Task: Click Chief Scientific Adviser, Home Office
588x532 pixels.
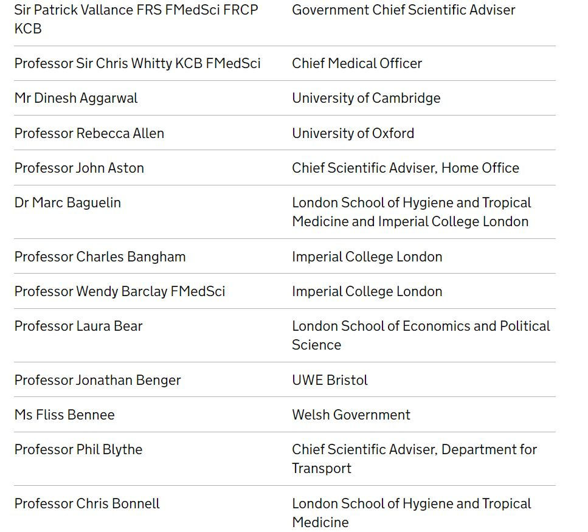Action: point(406,168)
